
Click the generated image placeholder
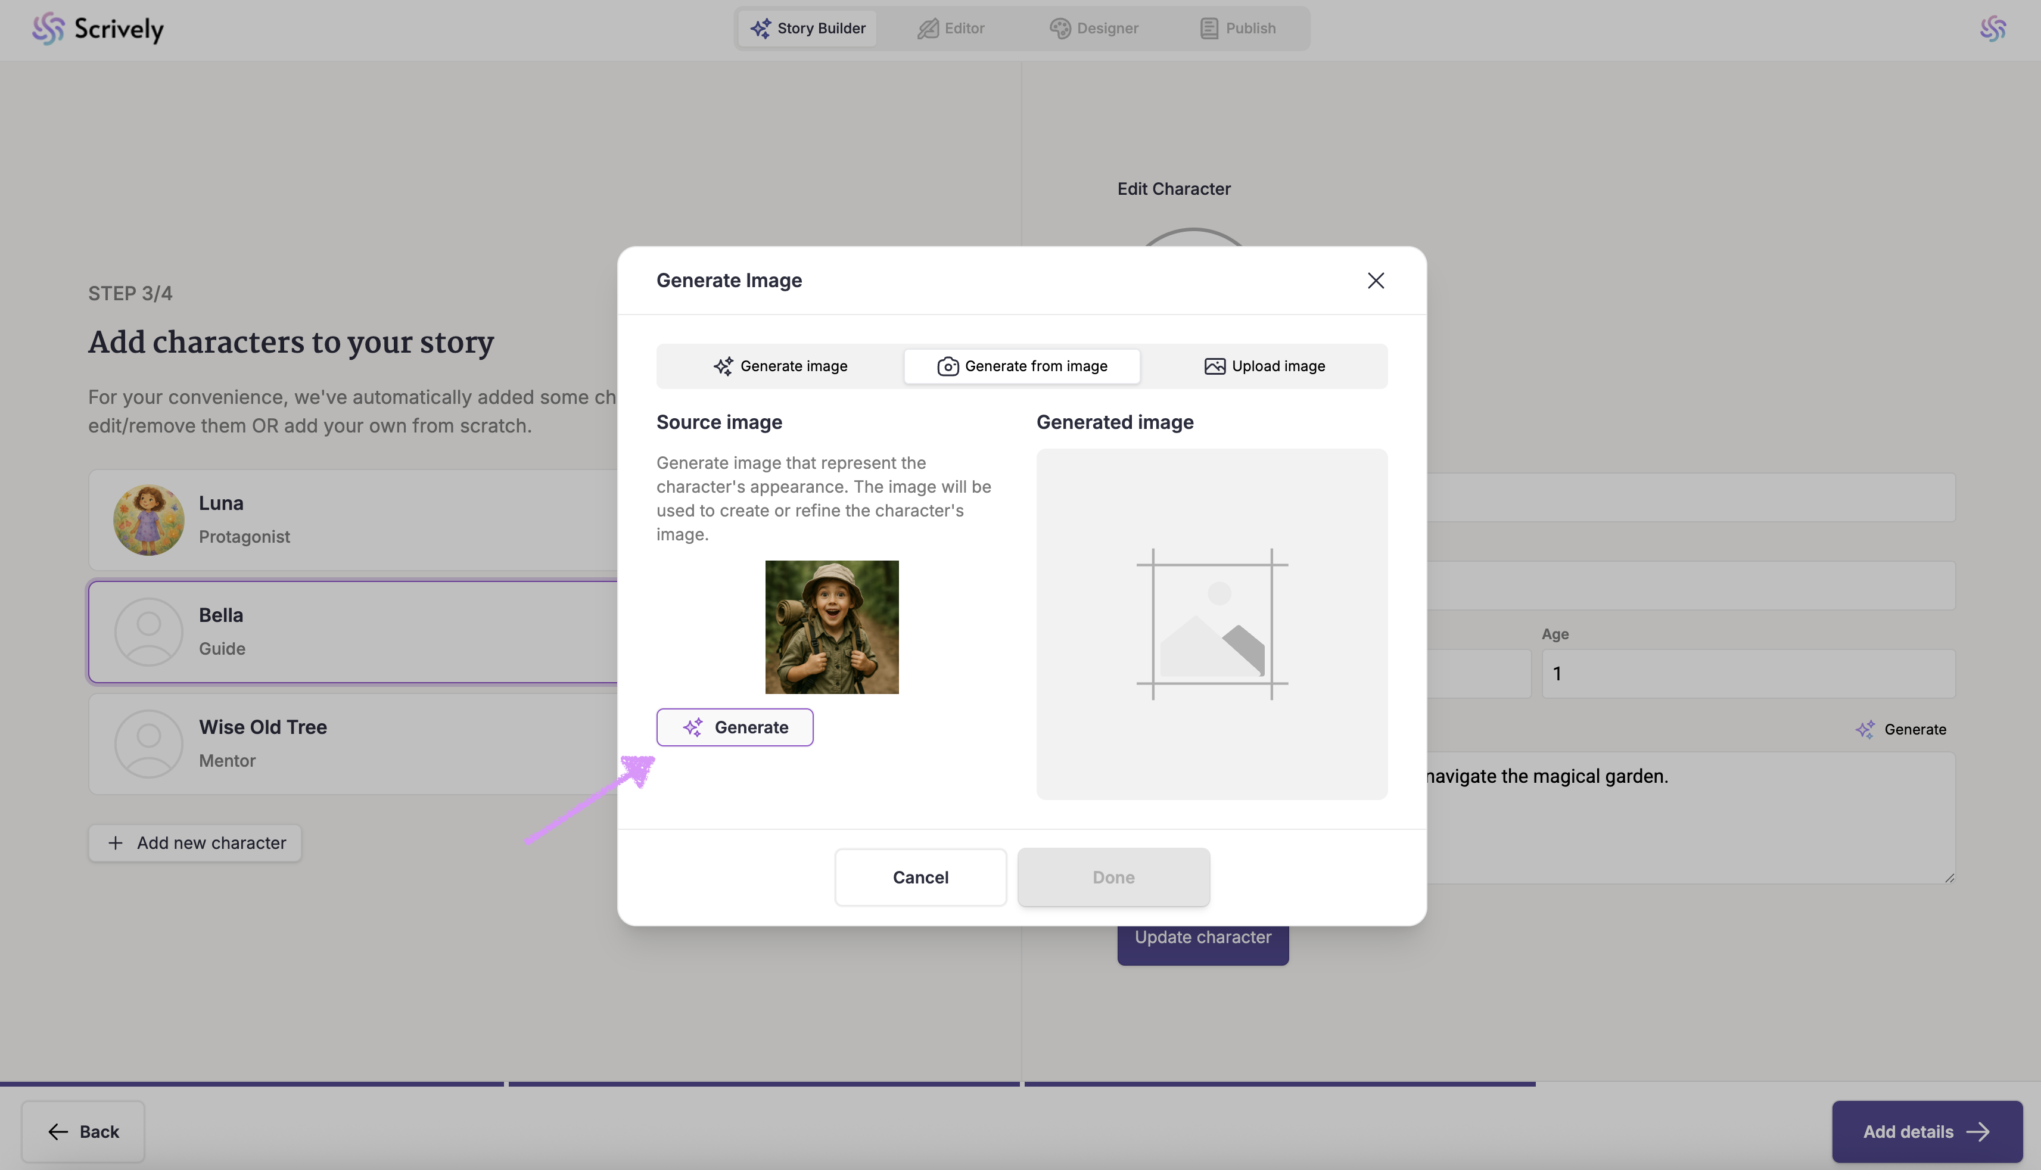(1212, 624)
